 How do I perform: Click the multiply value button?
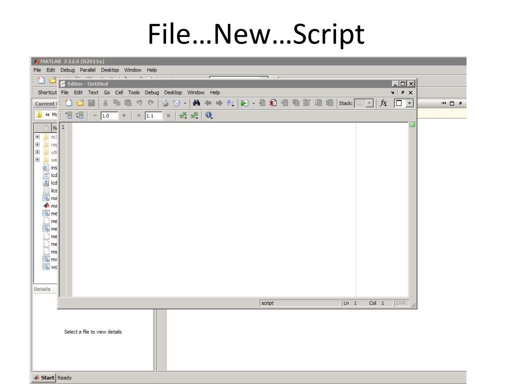pyautogui.click(x=168, y=115)
